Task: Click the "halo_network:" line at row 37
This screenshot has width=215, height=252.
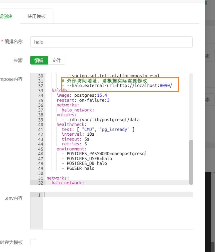Action: point(78,110)
